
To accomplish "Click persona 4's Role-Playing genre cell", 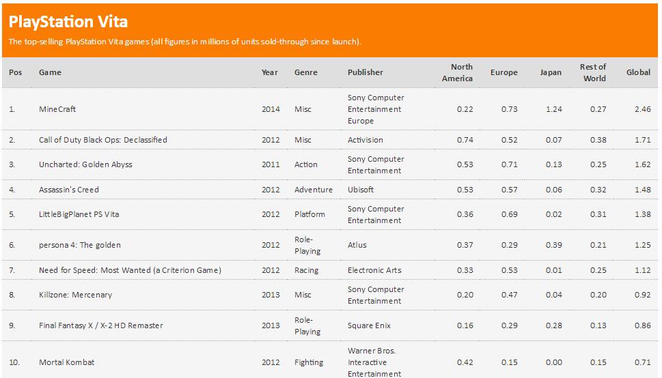I will click(x=307, y=245).
